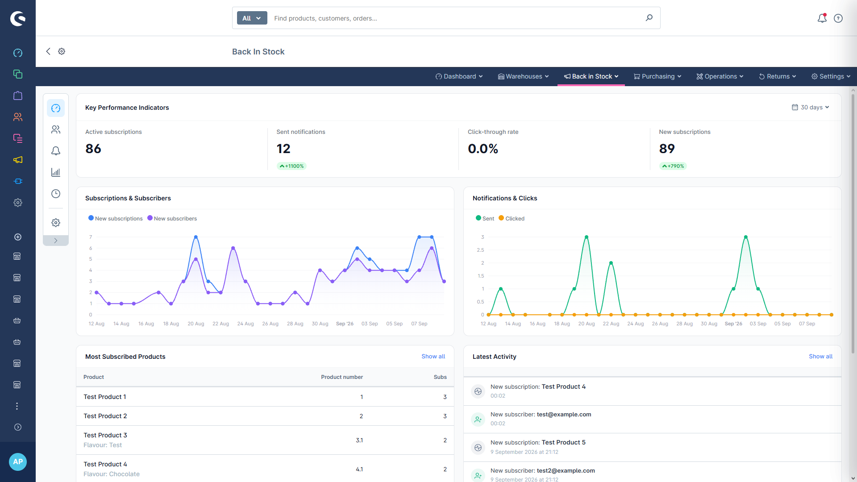
Task: Open Customers icon in main sidebar
Action: (18, 117)
